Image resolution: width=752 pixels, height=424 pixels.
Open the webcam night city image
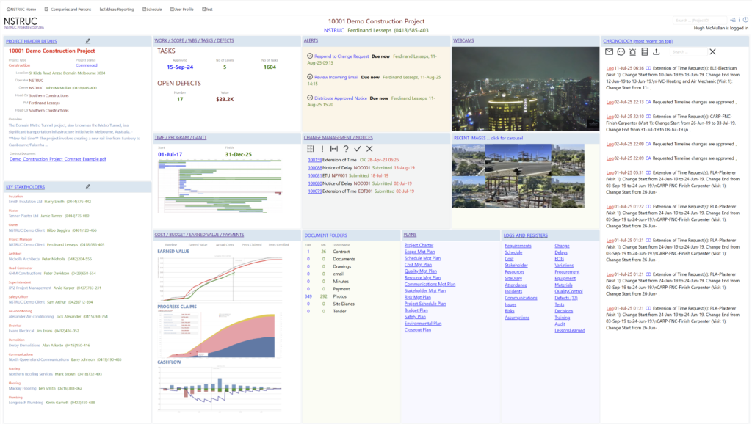[525, 89]
